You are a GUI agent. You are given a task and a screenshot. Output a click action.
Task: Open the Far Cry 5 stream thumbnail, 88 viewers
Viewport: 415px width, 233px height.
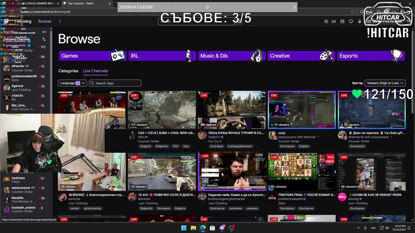(x=232, y=110)
